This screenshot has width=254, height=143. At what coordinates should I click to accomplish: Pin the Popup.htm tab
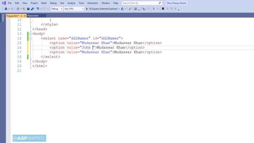tap(21, 16)
